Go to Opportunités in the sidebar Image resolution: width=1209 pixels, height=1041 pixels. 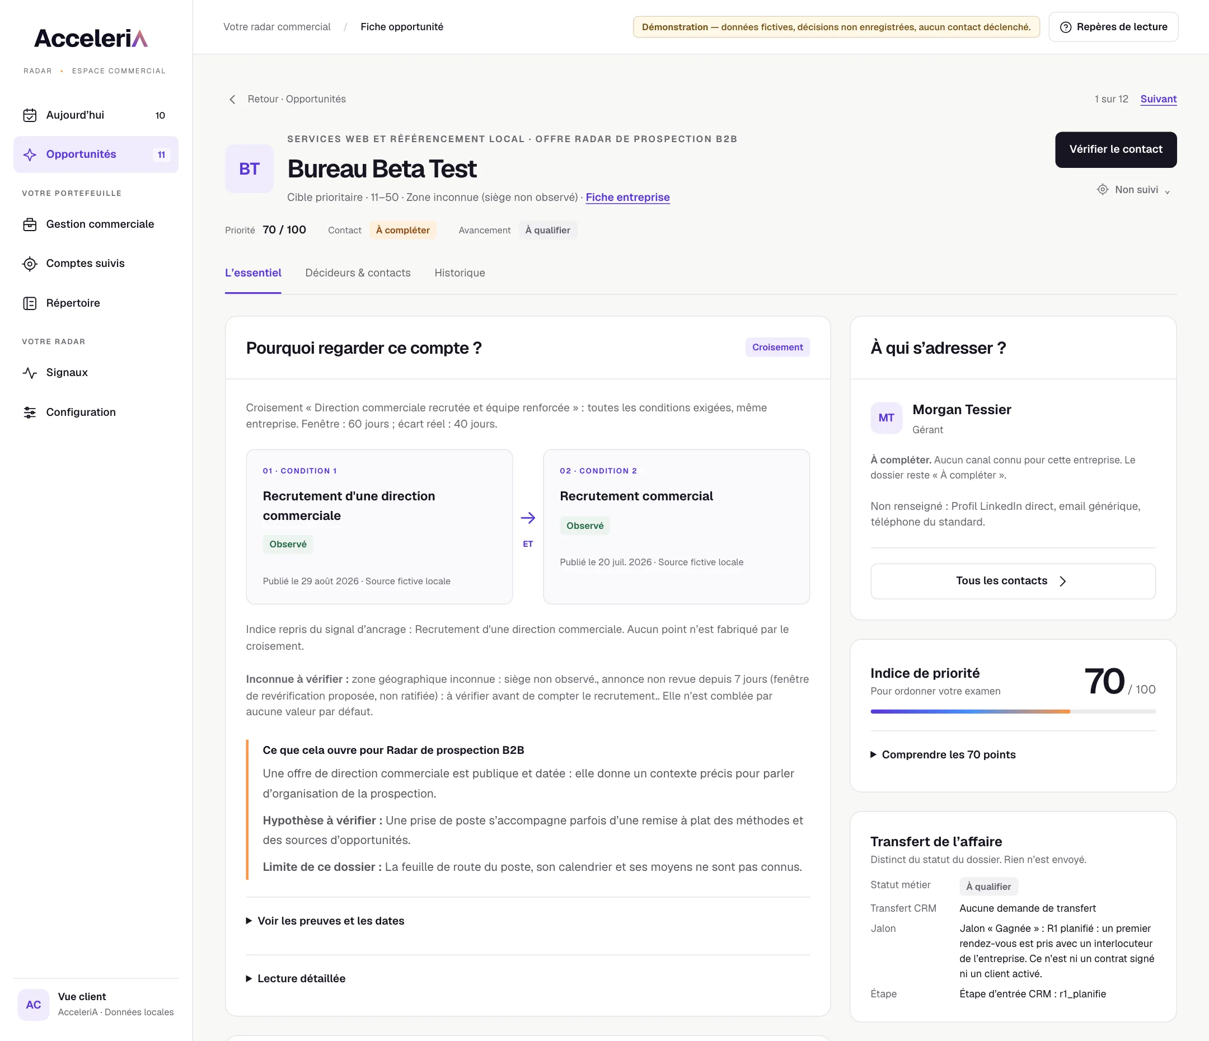tap(96, 154)
